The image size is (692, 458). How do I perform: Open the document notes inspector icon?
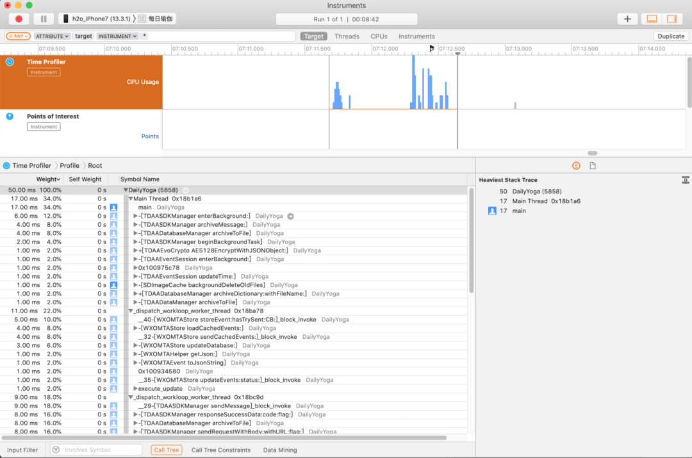coord(593,166)
